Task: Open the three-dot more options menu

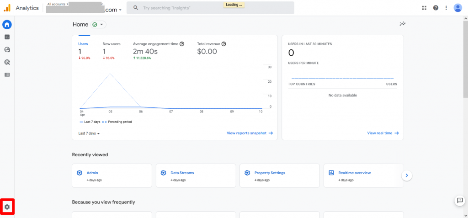Action: [446, 8]
